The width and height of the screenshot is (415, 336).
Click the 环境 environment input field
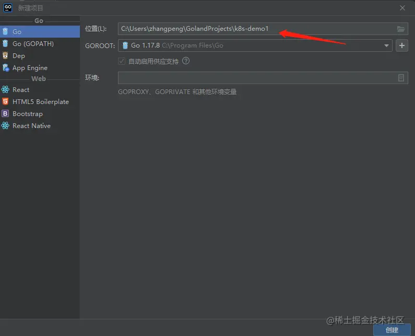point(263,78)
